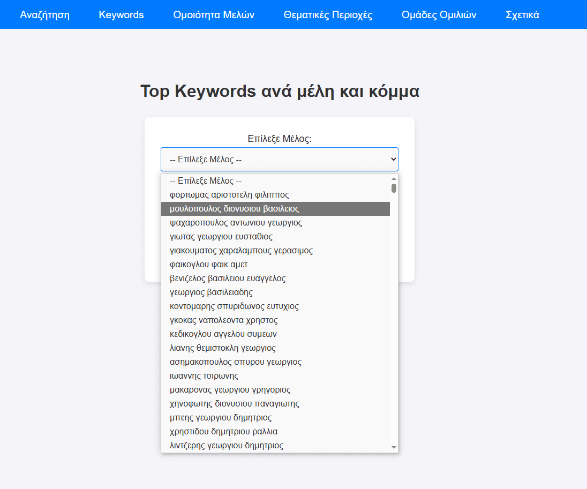Select ιωαννης τσιρωνης from the list
587x489 pixels.
(275, 376)
